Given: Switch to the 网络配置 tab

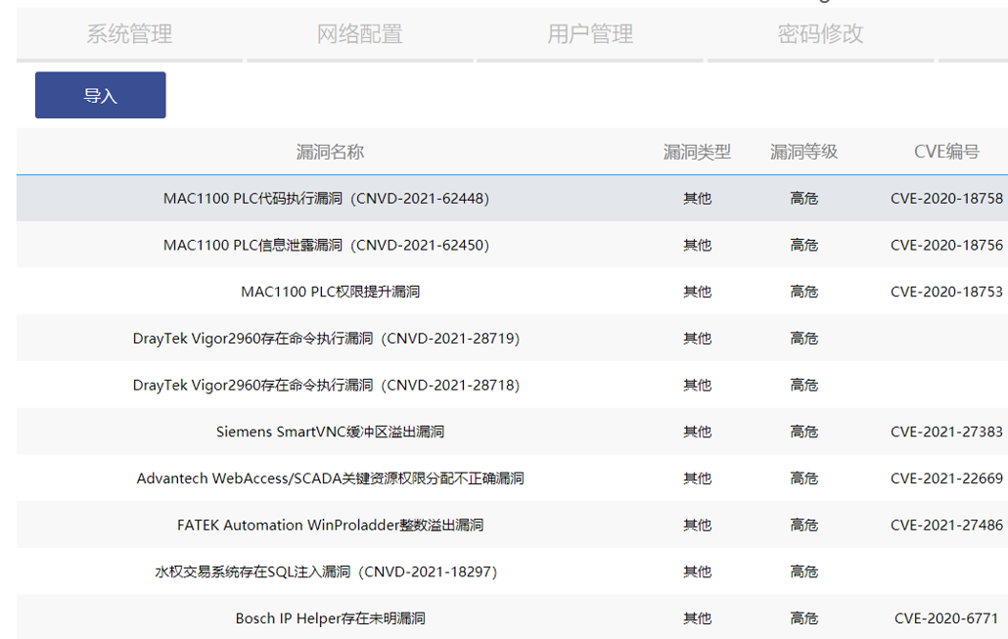Looking at the screenshot, I should click(x=360, y=34).
